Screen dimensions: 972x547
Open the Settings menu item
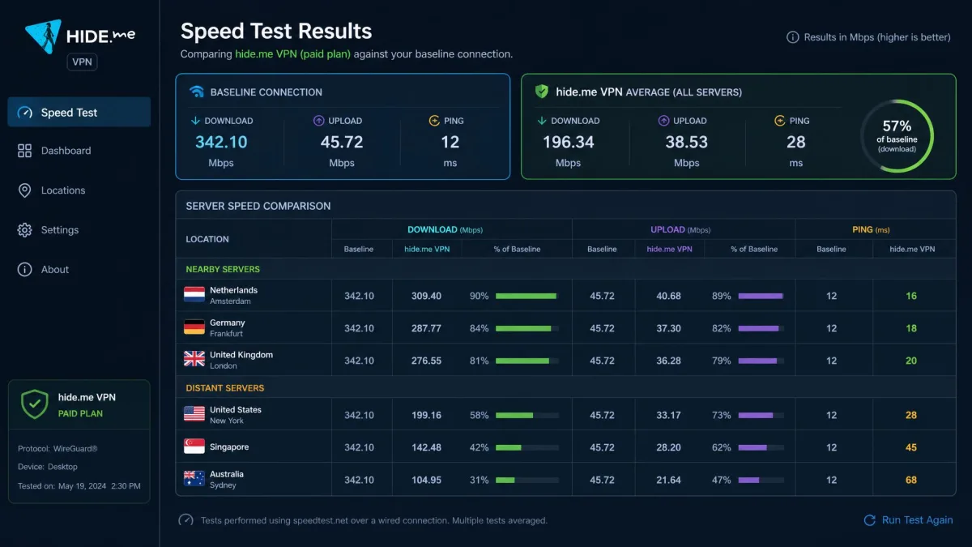click(x=79, y=230)
